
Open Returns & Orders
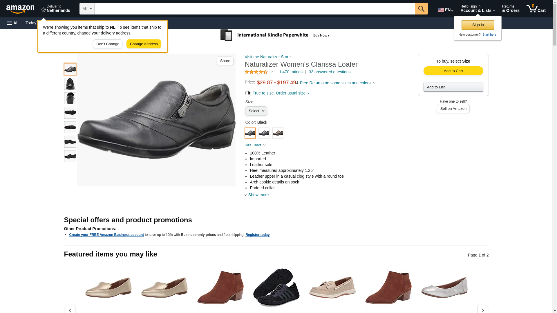coord(511,9)
